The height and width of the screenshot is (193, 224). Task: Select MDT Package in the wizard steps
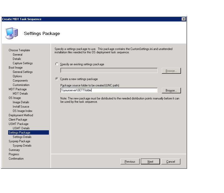tap(18, 89)
